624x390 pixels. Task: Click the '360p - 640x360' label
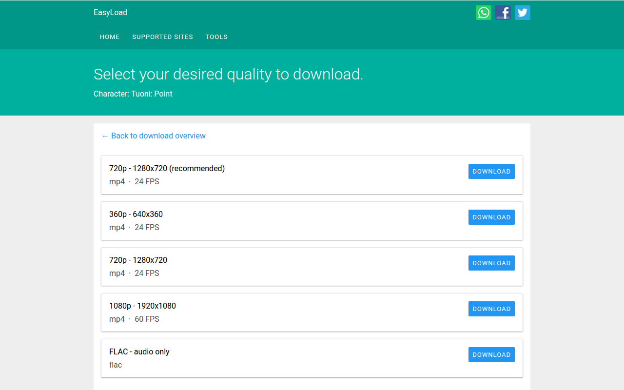pos(136,214)
